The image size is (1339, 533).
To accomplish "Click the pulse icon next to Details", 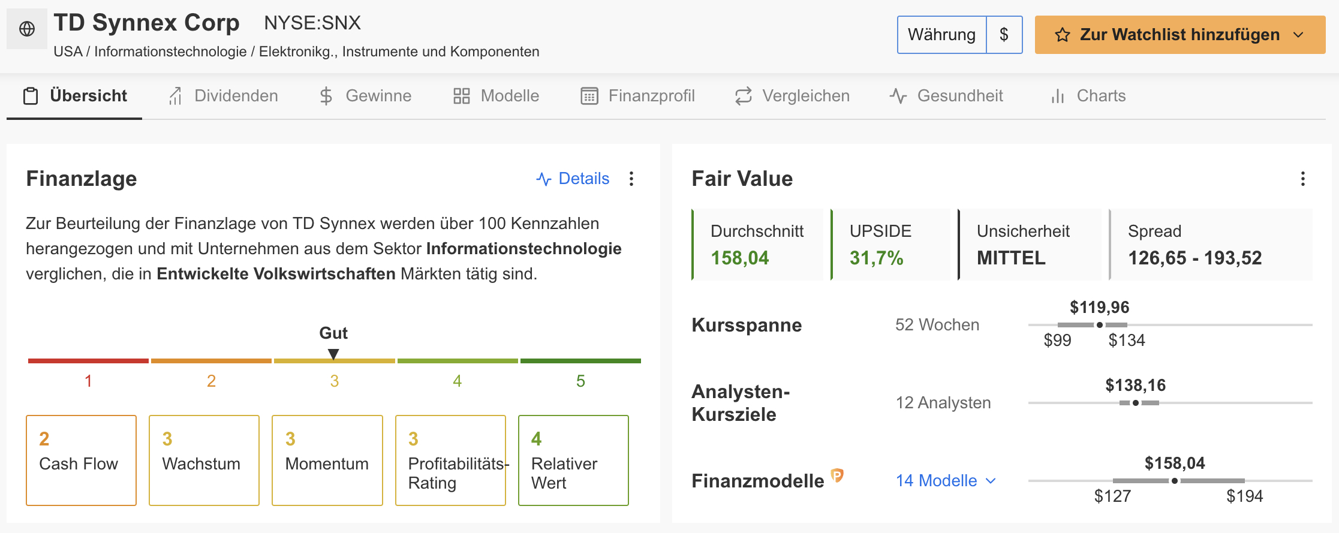I will (544, 179).
